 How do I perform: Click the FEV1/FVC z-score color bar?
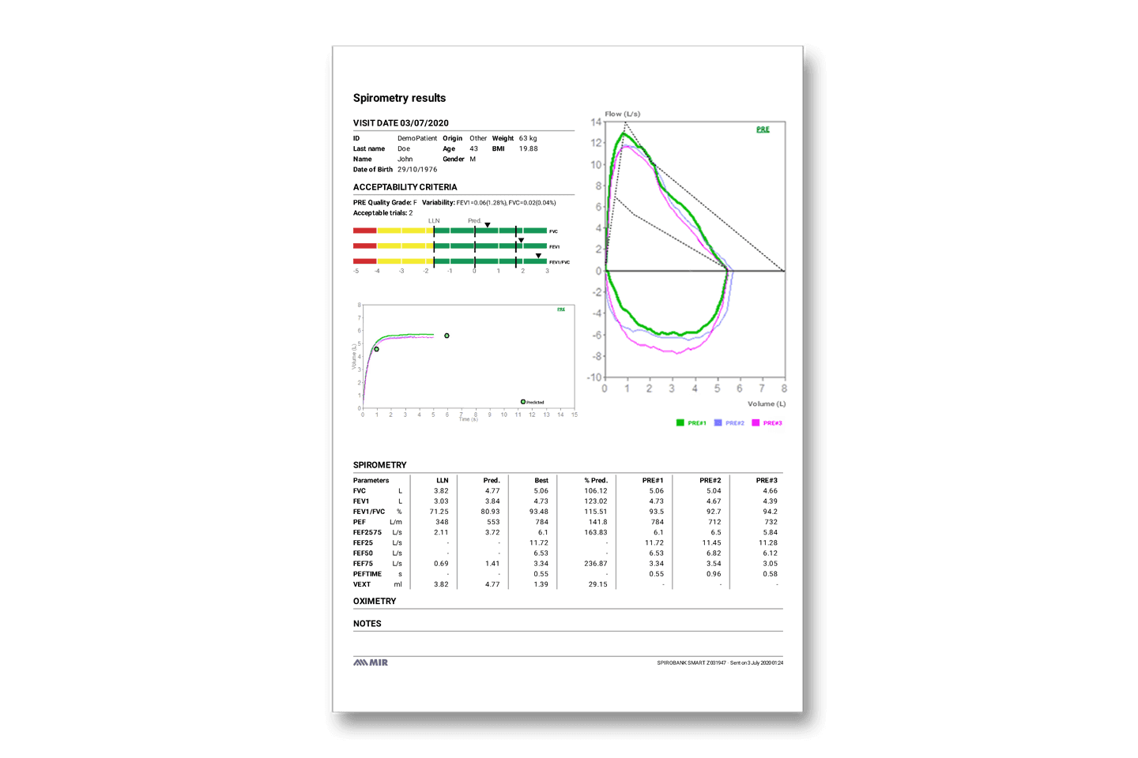pos(450,261)
